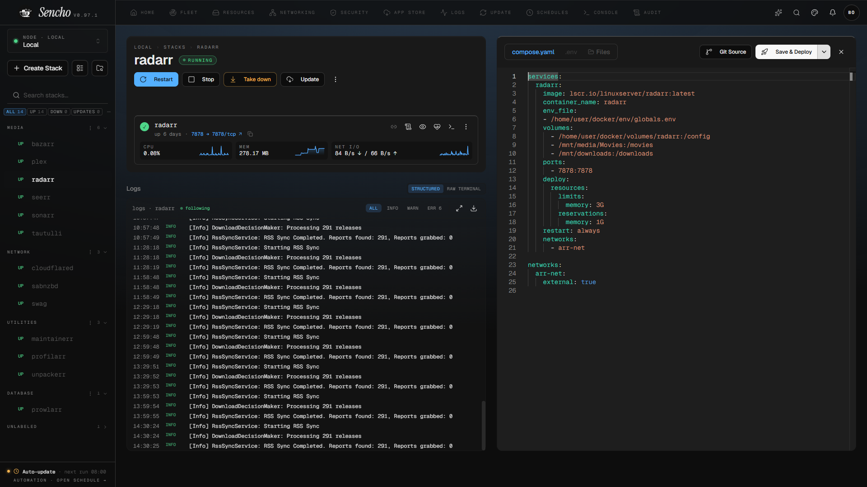The width and height of the screenshot is (867, 487).
Task: Expand the logs panel to fullscreen
Action: 459,208
